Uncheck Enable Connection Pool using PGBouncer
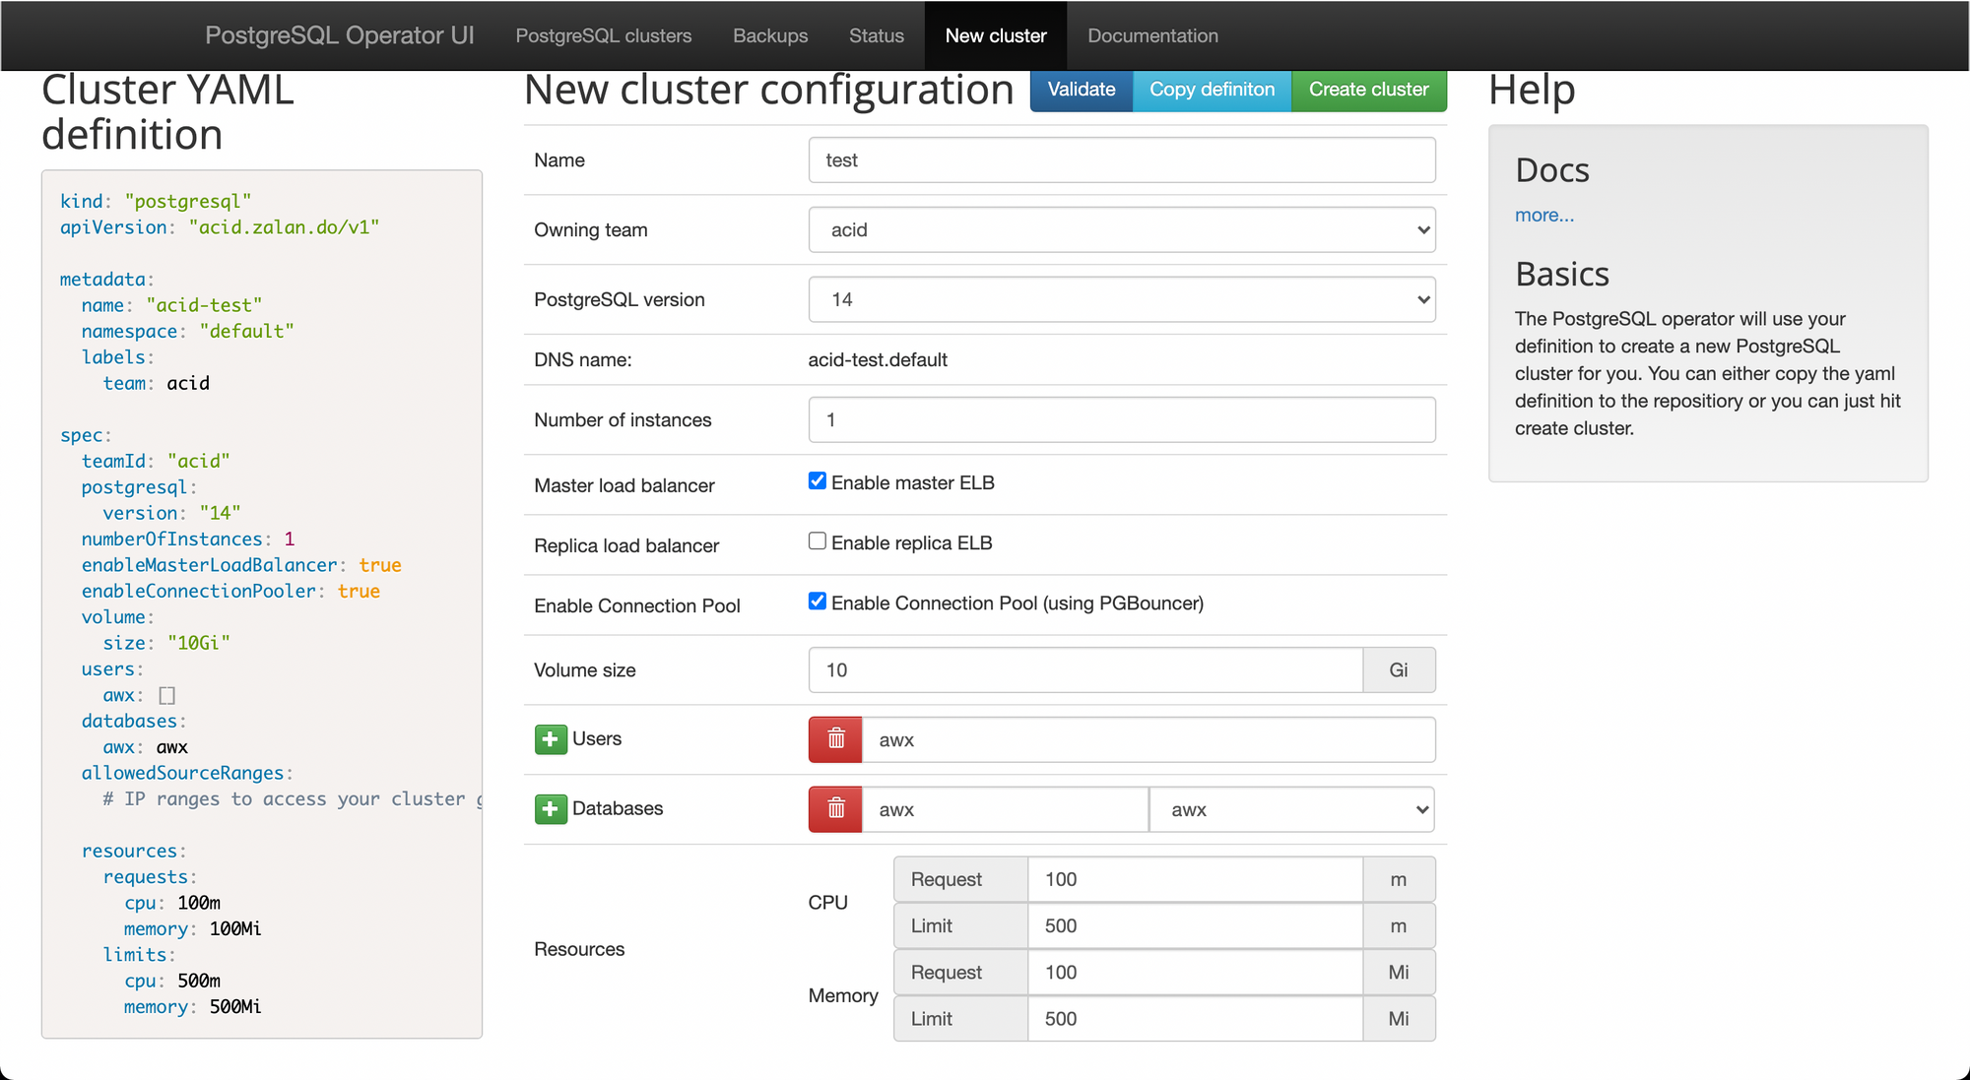This screenshot has height=1080, width=1970. click(818, 602)
